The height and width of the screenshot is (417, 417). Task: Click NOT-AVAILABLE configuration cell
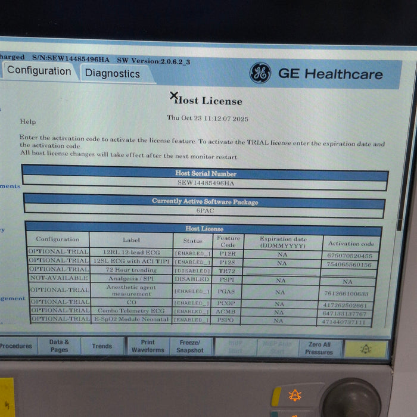tap(59, 278)
